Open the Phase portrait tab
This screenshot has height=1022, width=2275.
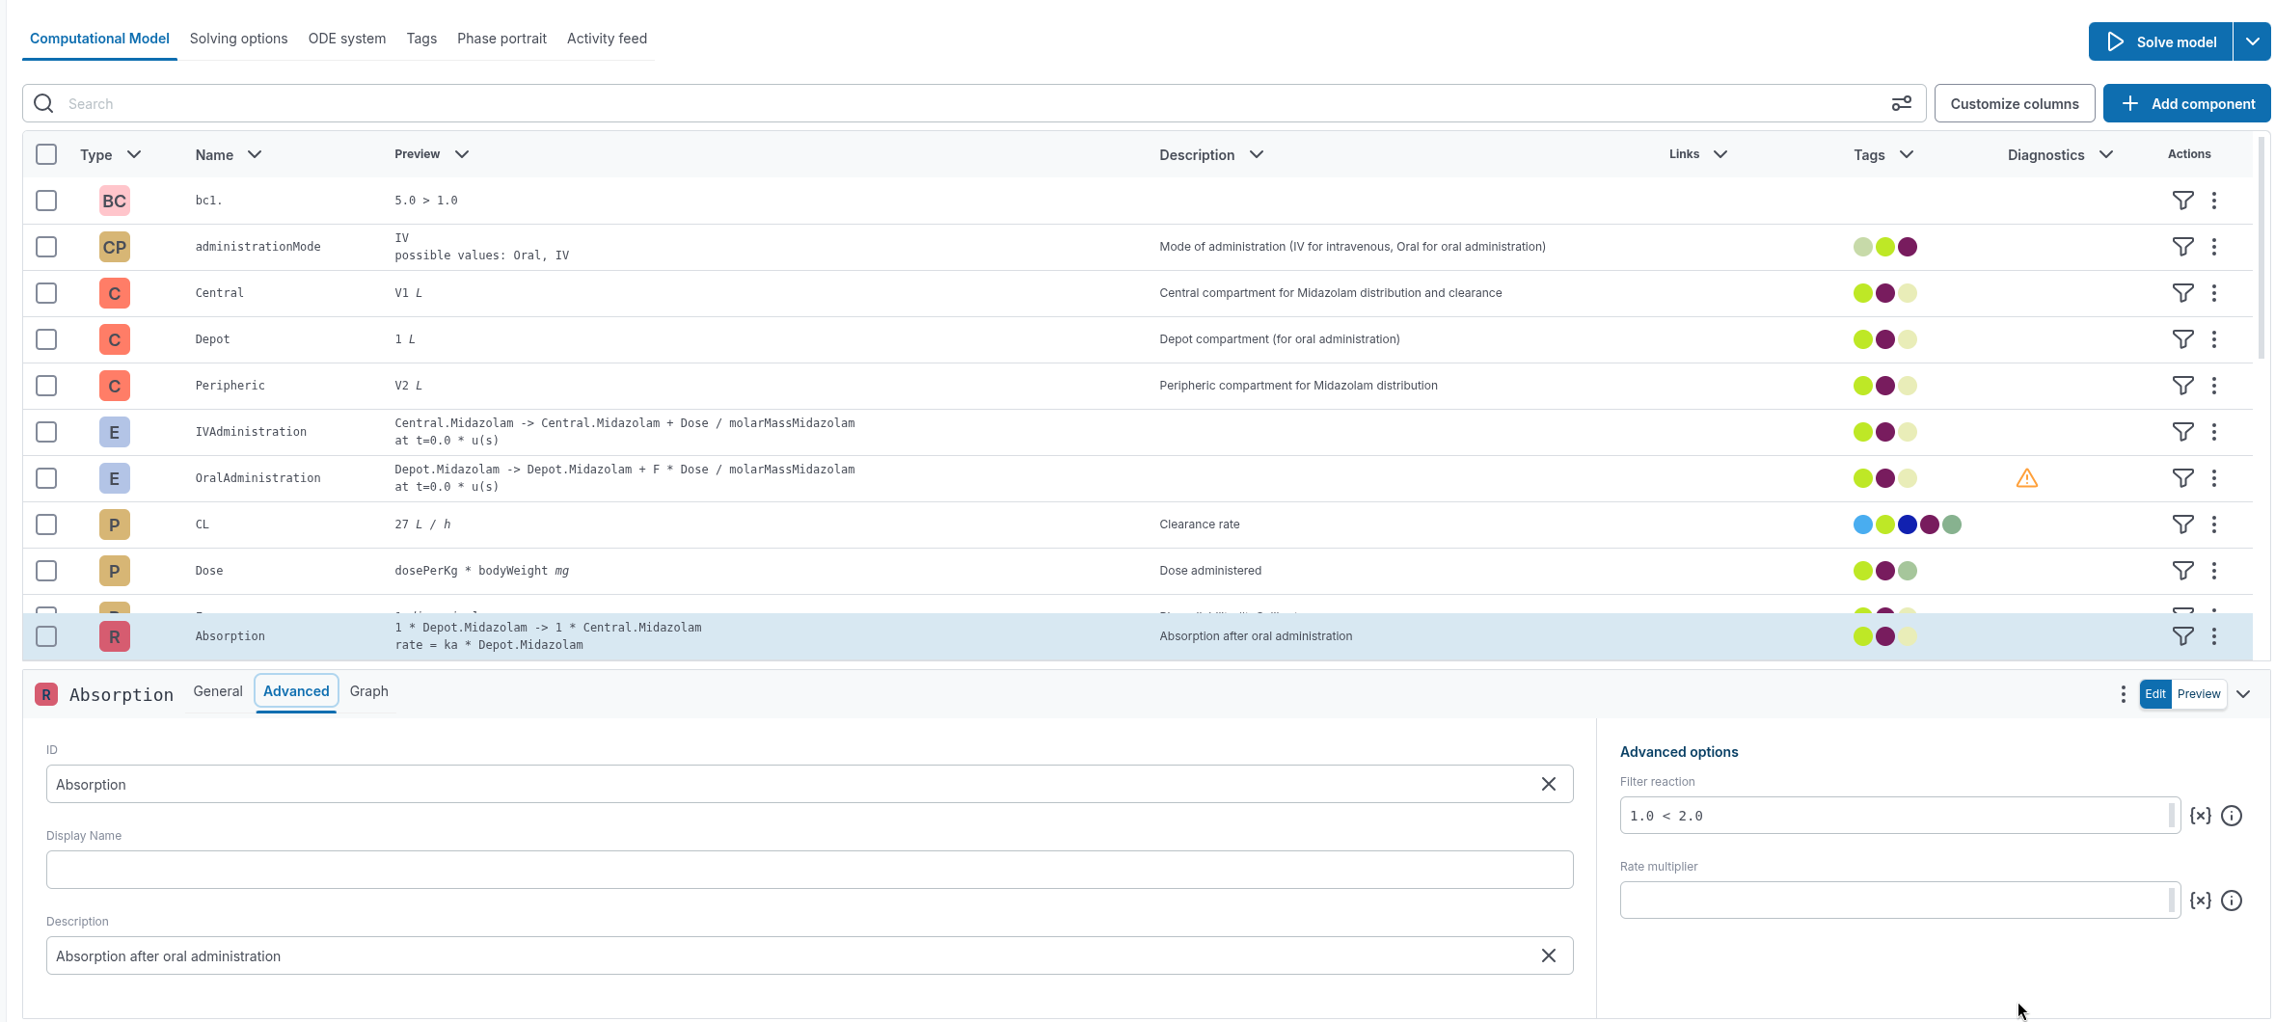click(501, 39)
